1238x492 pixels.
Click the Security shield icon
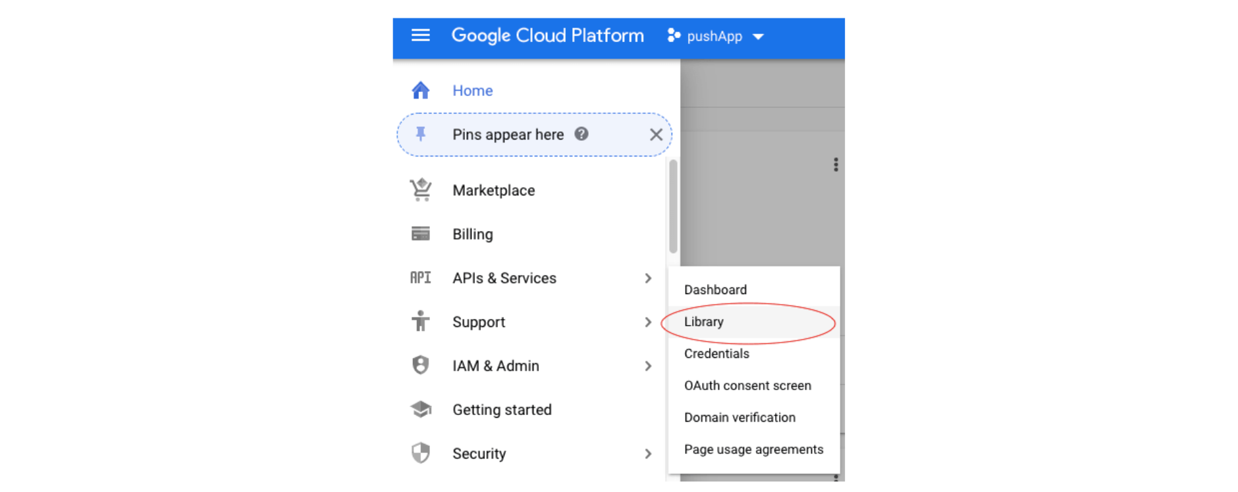[x=421, y=453]
